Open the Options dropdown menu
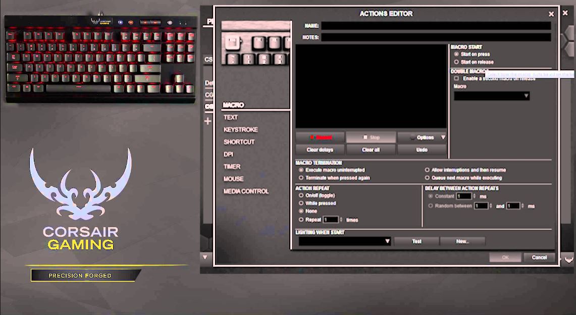576x315 pixels. pos(422,137)
